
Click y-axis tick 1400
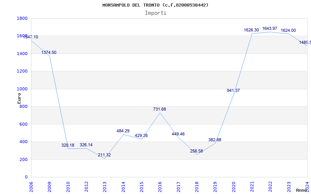22,54
